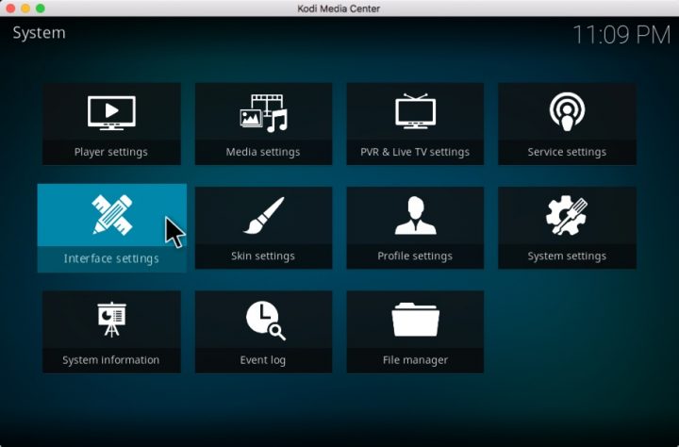Screen dimensions: 679x447
Task: Open the File manager folder icon
Action: tap(415, 320)
